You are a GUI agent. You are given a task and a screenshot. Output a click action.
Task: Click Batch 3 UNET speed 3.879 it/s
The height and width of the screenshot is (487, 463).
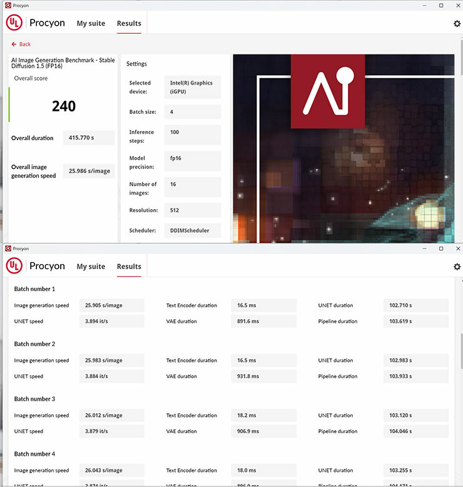point(112,431)
